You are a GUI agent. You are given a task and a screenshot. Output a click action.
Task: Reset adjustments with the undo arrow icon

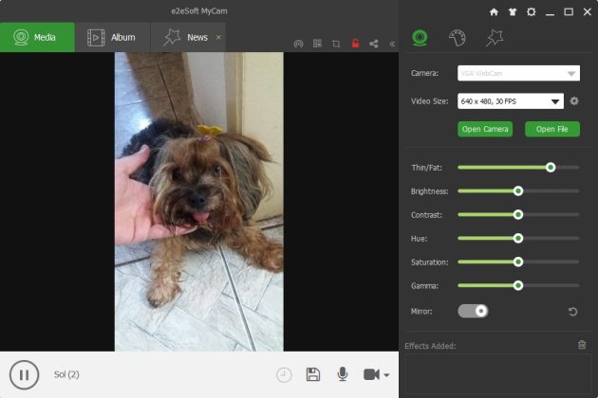(572, 312)
